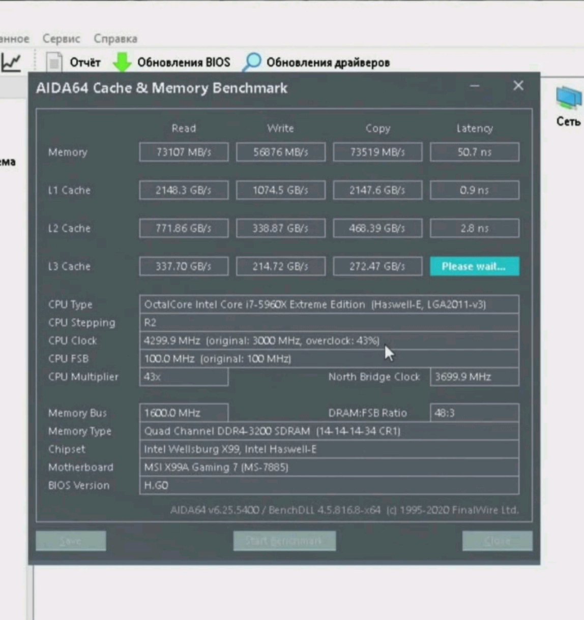Click the Write column header
Image resolution: width=584 pixels, height=620 pixels.
pyautogui.click(x=281, y=129)
